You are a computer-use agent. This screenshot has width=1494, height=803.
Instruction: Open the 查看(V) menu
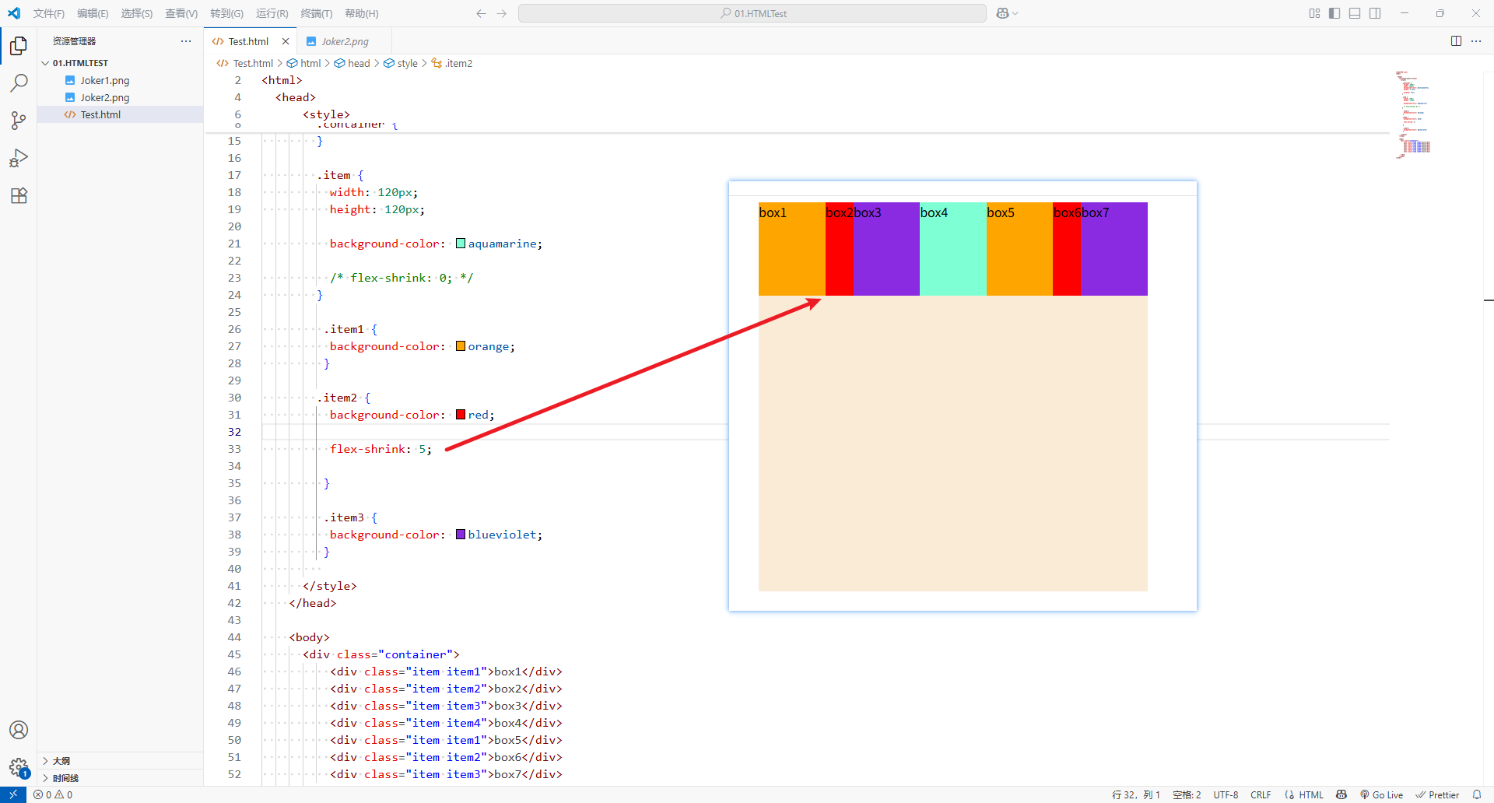pos(181,13)
